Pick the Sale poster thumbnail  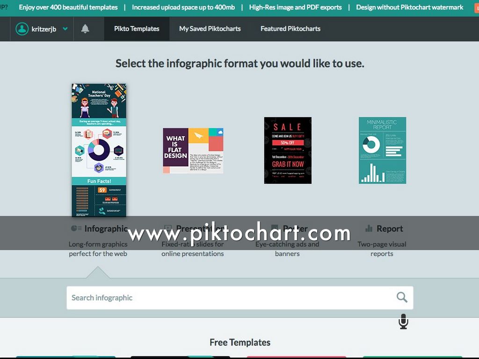(x=288, y=150)
